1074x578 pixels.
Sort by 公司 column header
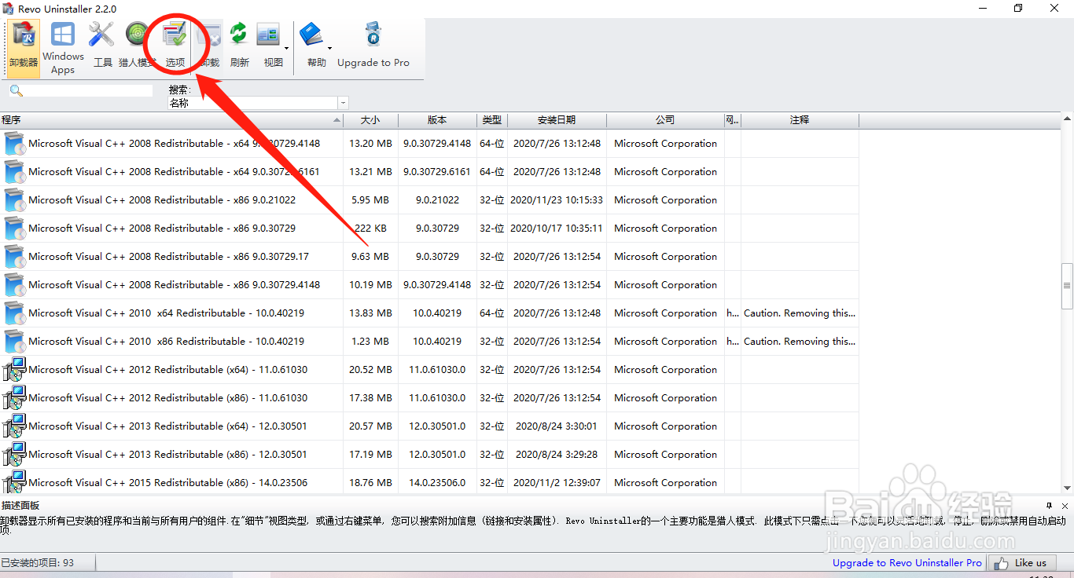coord(665,120)
